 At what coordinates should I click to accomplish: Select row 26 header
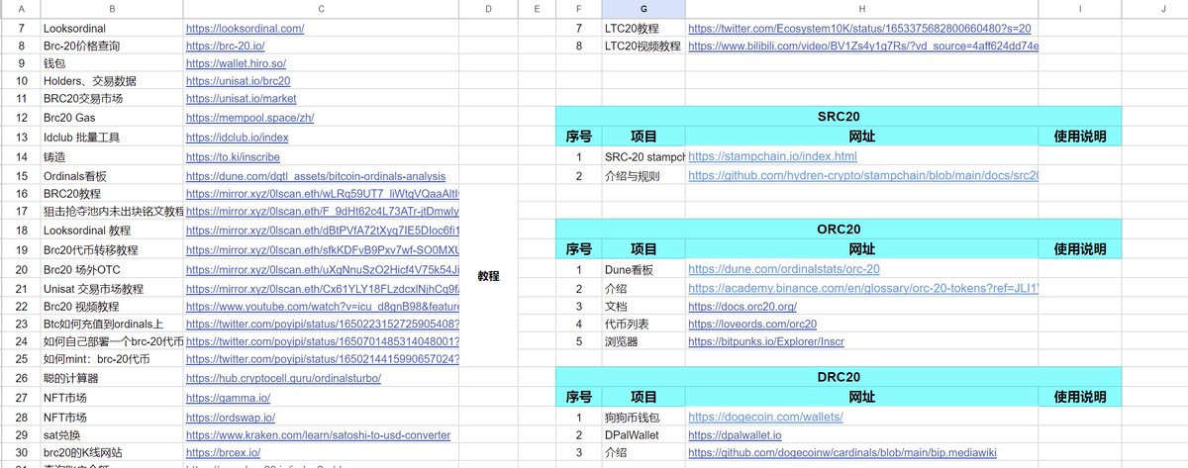click(x=21, y=378)
